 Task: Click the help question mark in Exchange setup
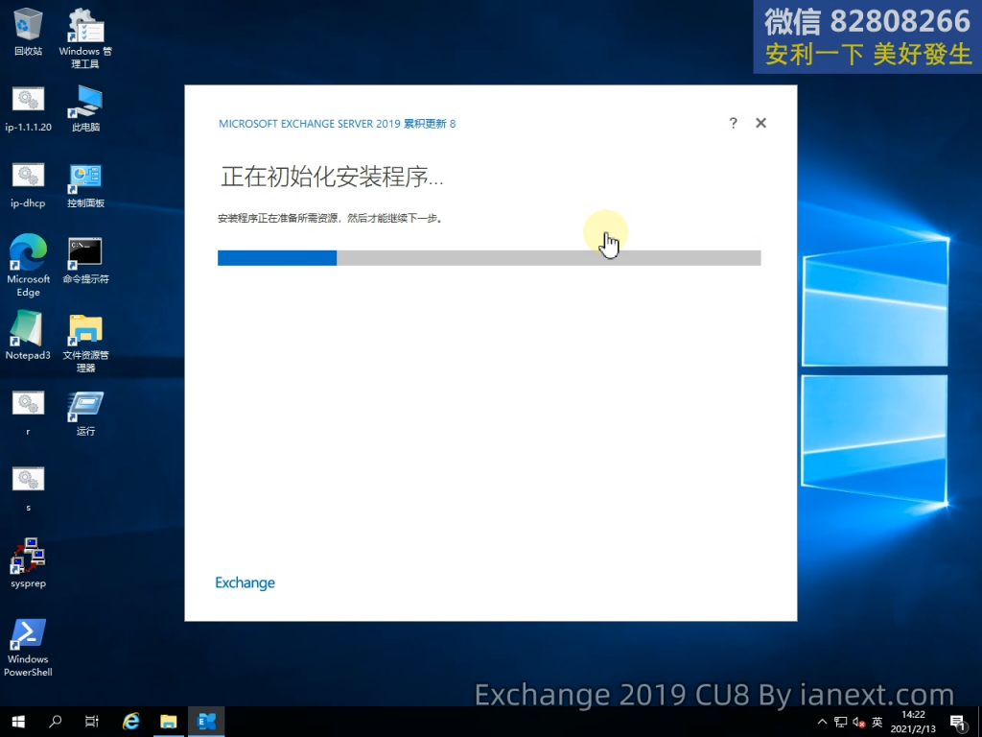point(733,123)
